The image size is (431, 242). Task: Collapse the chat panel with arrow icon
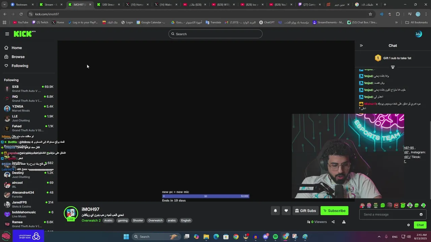click(361, 46)
